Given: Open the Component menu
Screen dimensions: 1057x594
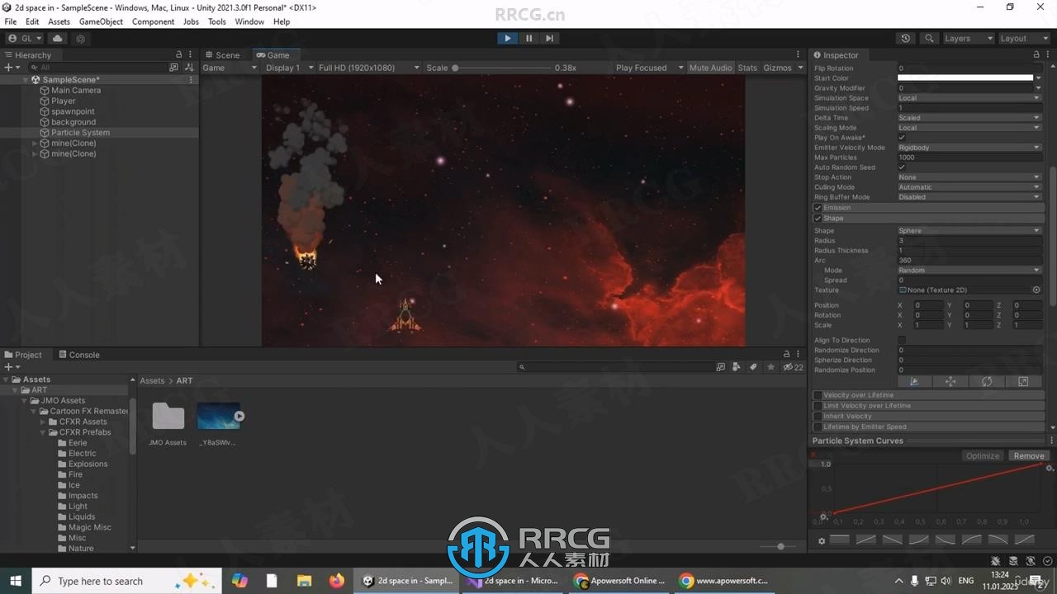Looking at the screenshot, I should (153, 21).
